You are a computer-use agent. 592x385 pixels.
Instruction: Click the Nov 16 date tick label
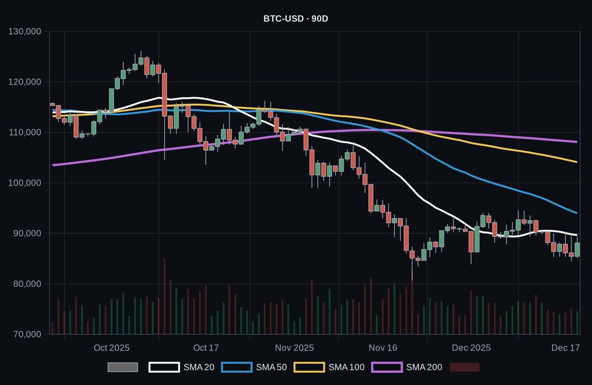[383, 348]
